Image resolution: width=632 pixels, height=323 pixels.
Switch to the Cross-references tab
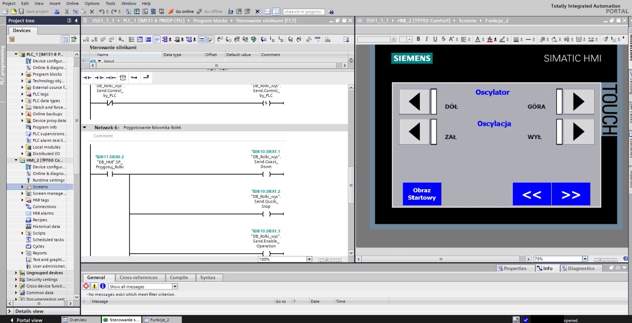click(x=138, y=278)
